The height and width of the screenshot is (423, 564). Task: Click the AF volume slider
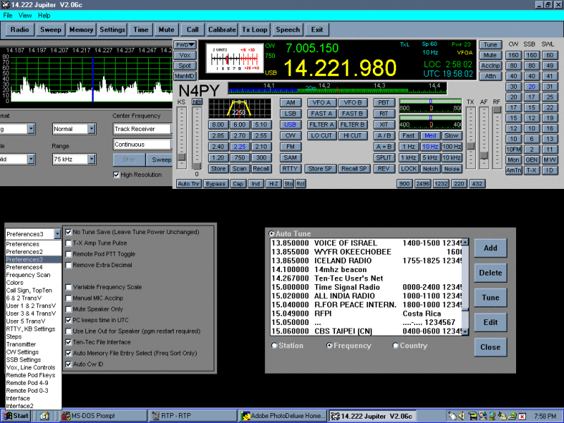484,137
